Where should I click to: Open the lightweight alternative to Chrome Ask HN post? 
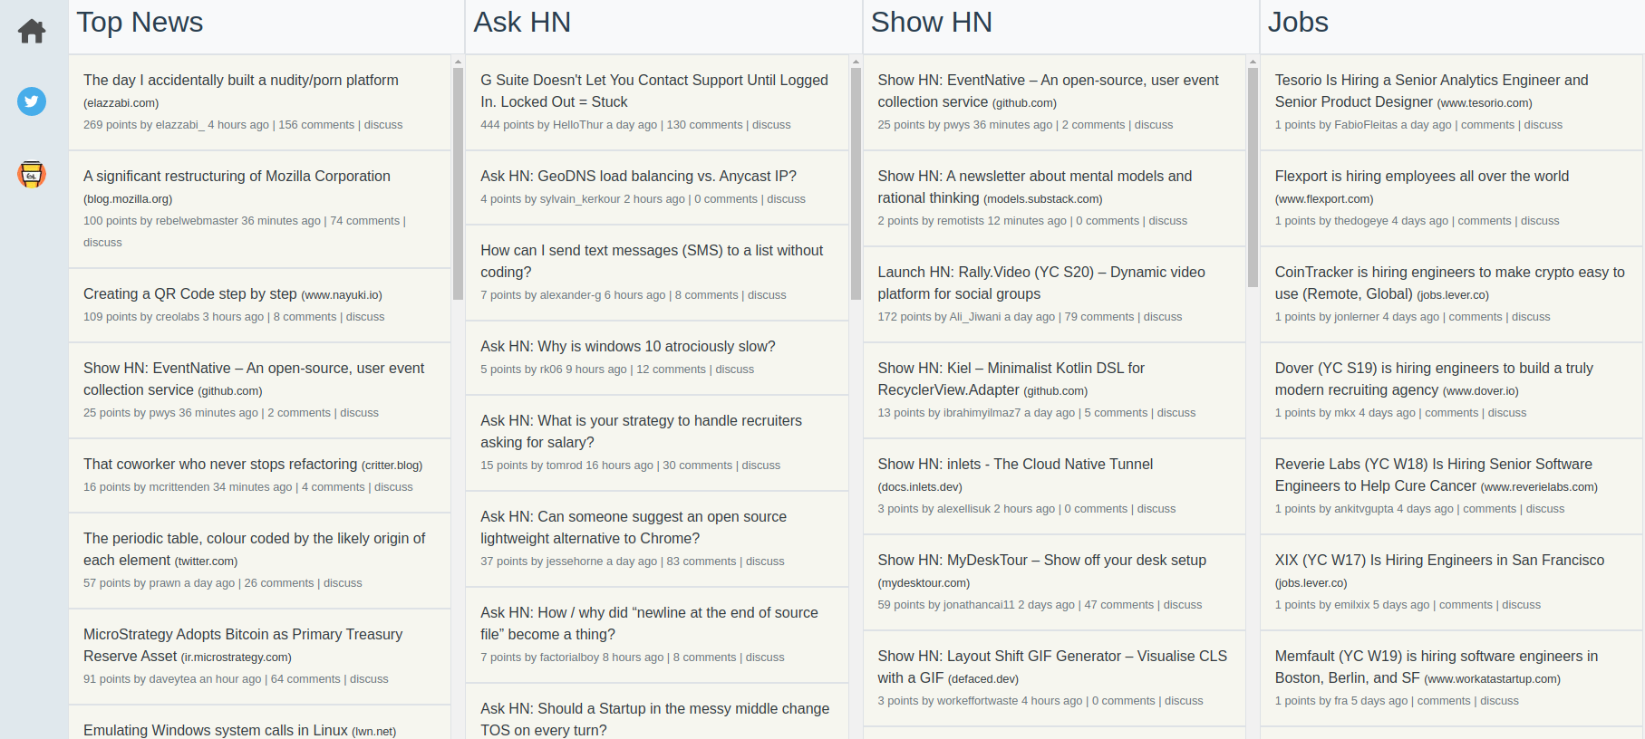pos(634,527)
